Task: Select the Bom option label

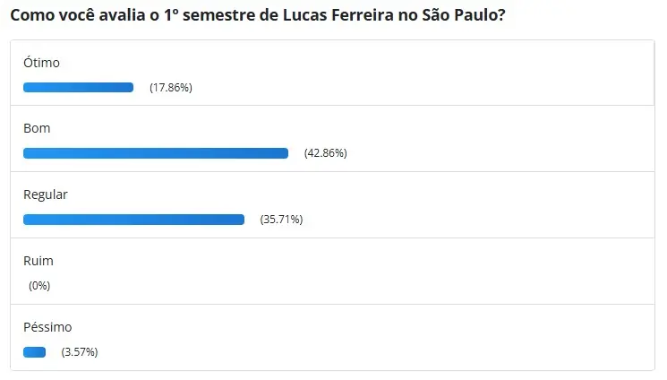Action: (37, 128)
